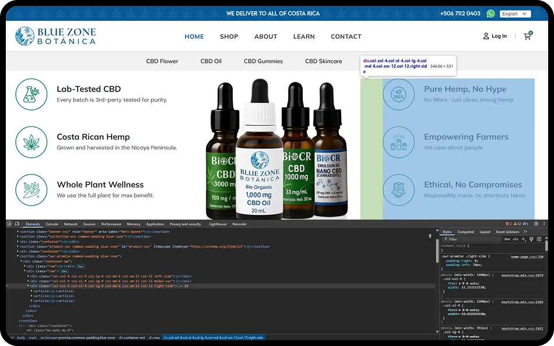Screen dimensions: 554x346
Task: Open the WhatsApp contact icon
Action: point(490,13)
